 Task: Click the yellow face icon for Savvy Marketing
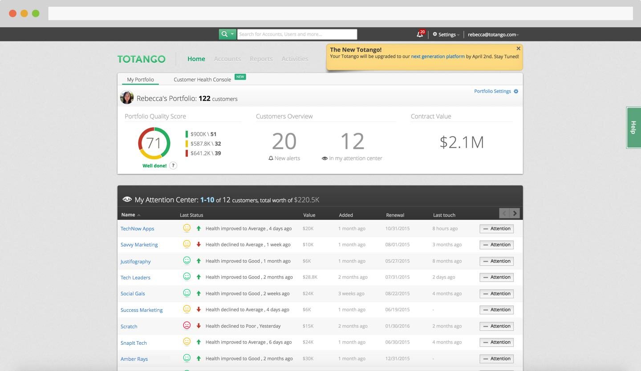click(x=187, y=244)
